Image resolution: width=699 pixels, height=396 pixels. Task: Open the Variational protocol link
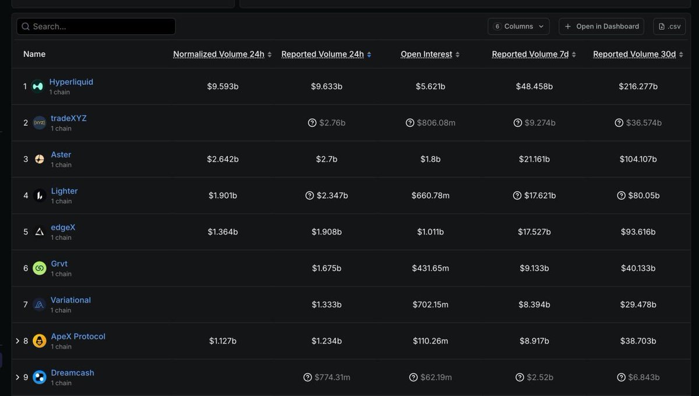pos(71,300)
